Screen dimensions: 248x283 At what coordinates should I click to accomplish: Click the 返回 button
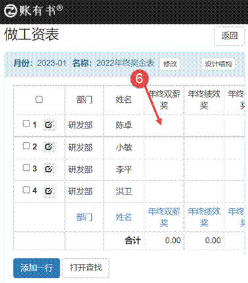(x=229, y=36)
